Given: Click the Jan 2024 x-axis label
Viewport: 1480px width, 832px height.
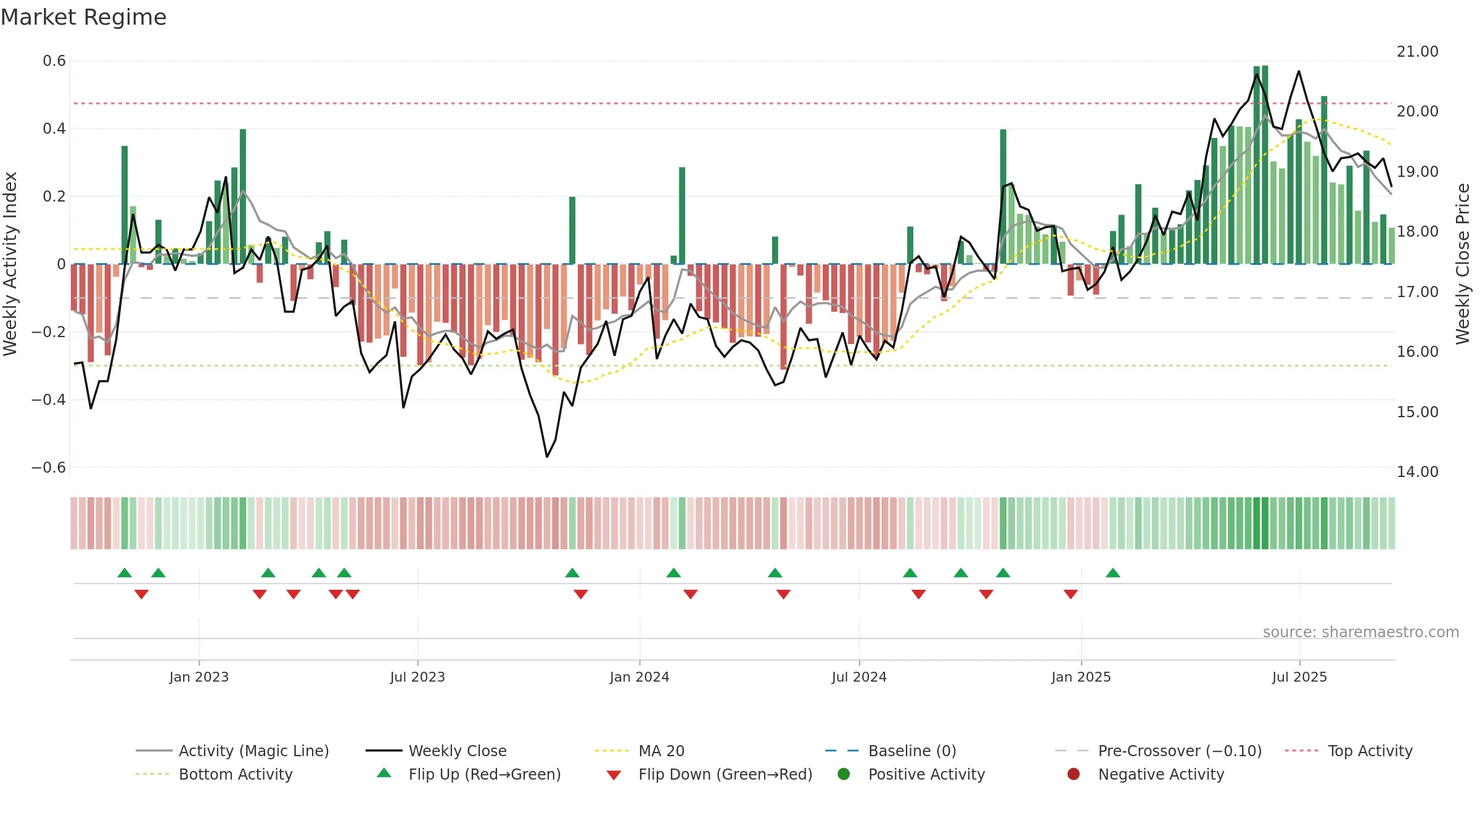Looking at the screenshot, I should point(639,677).
